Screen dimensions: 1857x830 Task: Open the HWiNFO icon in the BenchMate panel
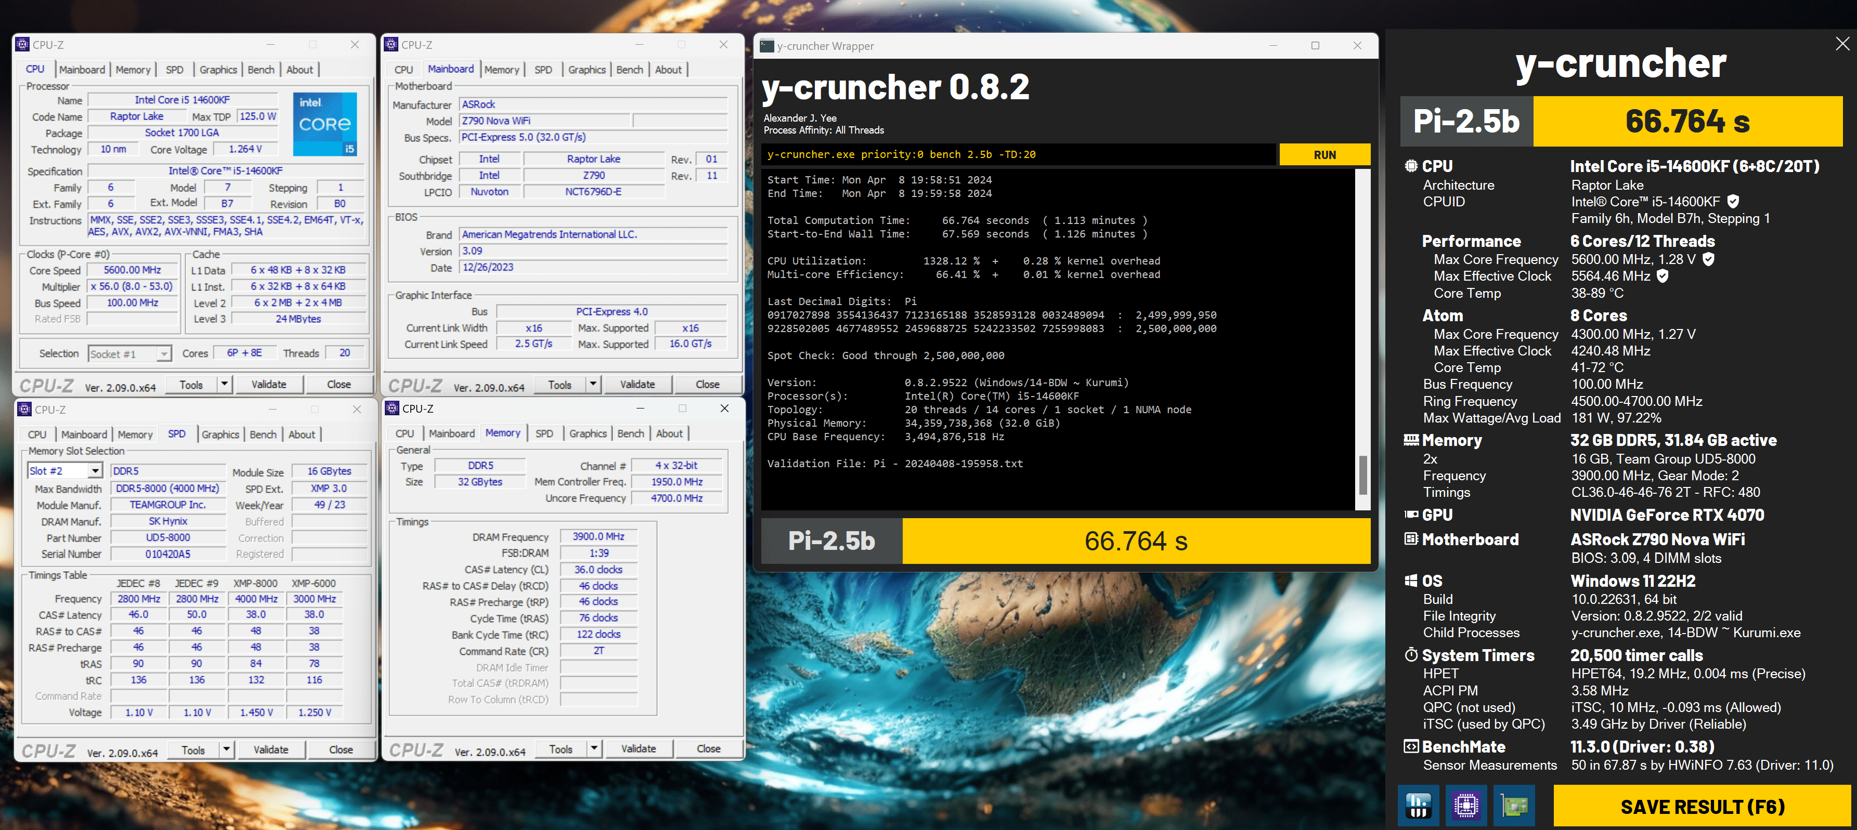[1417, 806]
